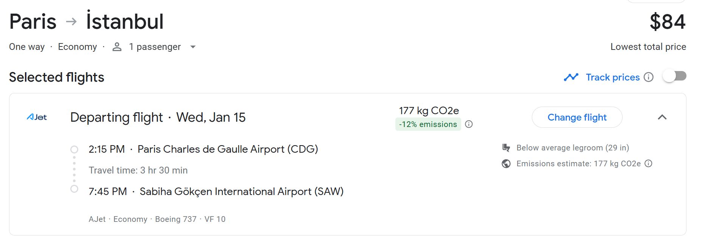The width and height of the screenshot is (708, 240).
Task: Click the Change flight button
Action: (577, 117)
